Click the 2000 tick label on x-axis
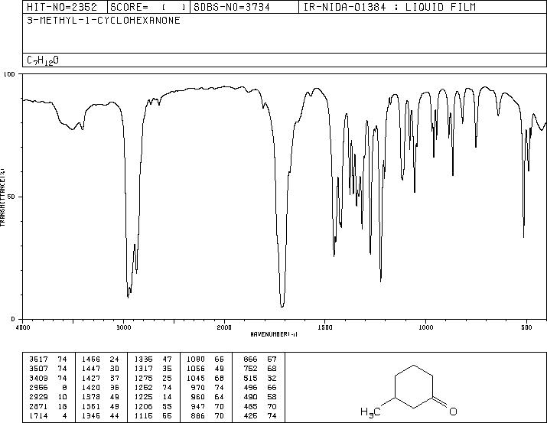 coord(224,327)
